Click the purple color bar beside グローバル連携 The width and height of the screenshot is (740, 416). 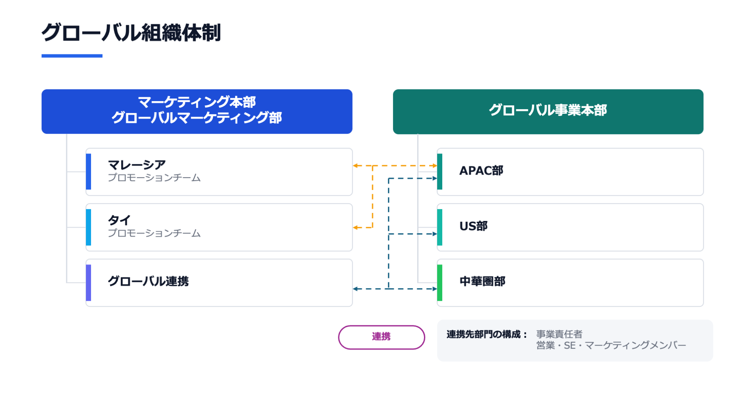click(x=88, y=283)
